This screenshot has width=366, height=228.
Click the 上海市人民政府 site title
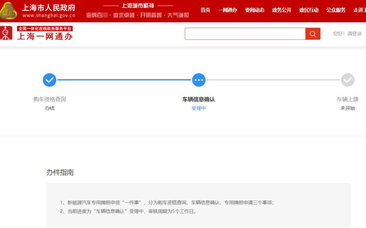(48, 7)
